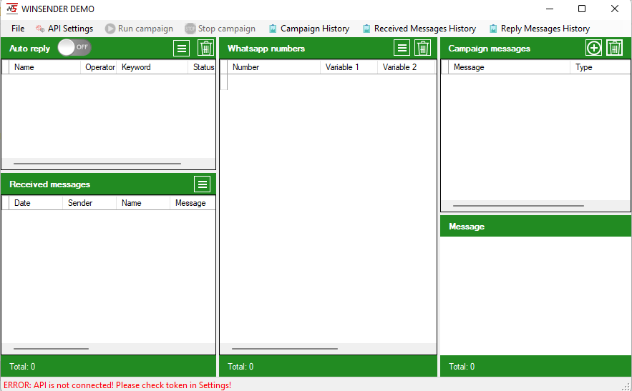
Task: Click the Number column header
Action: tap(274, 67)
